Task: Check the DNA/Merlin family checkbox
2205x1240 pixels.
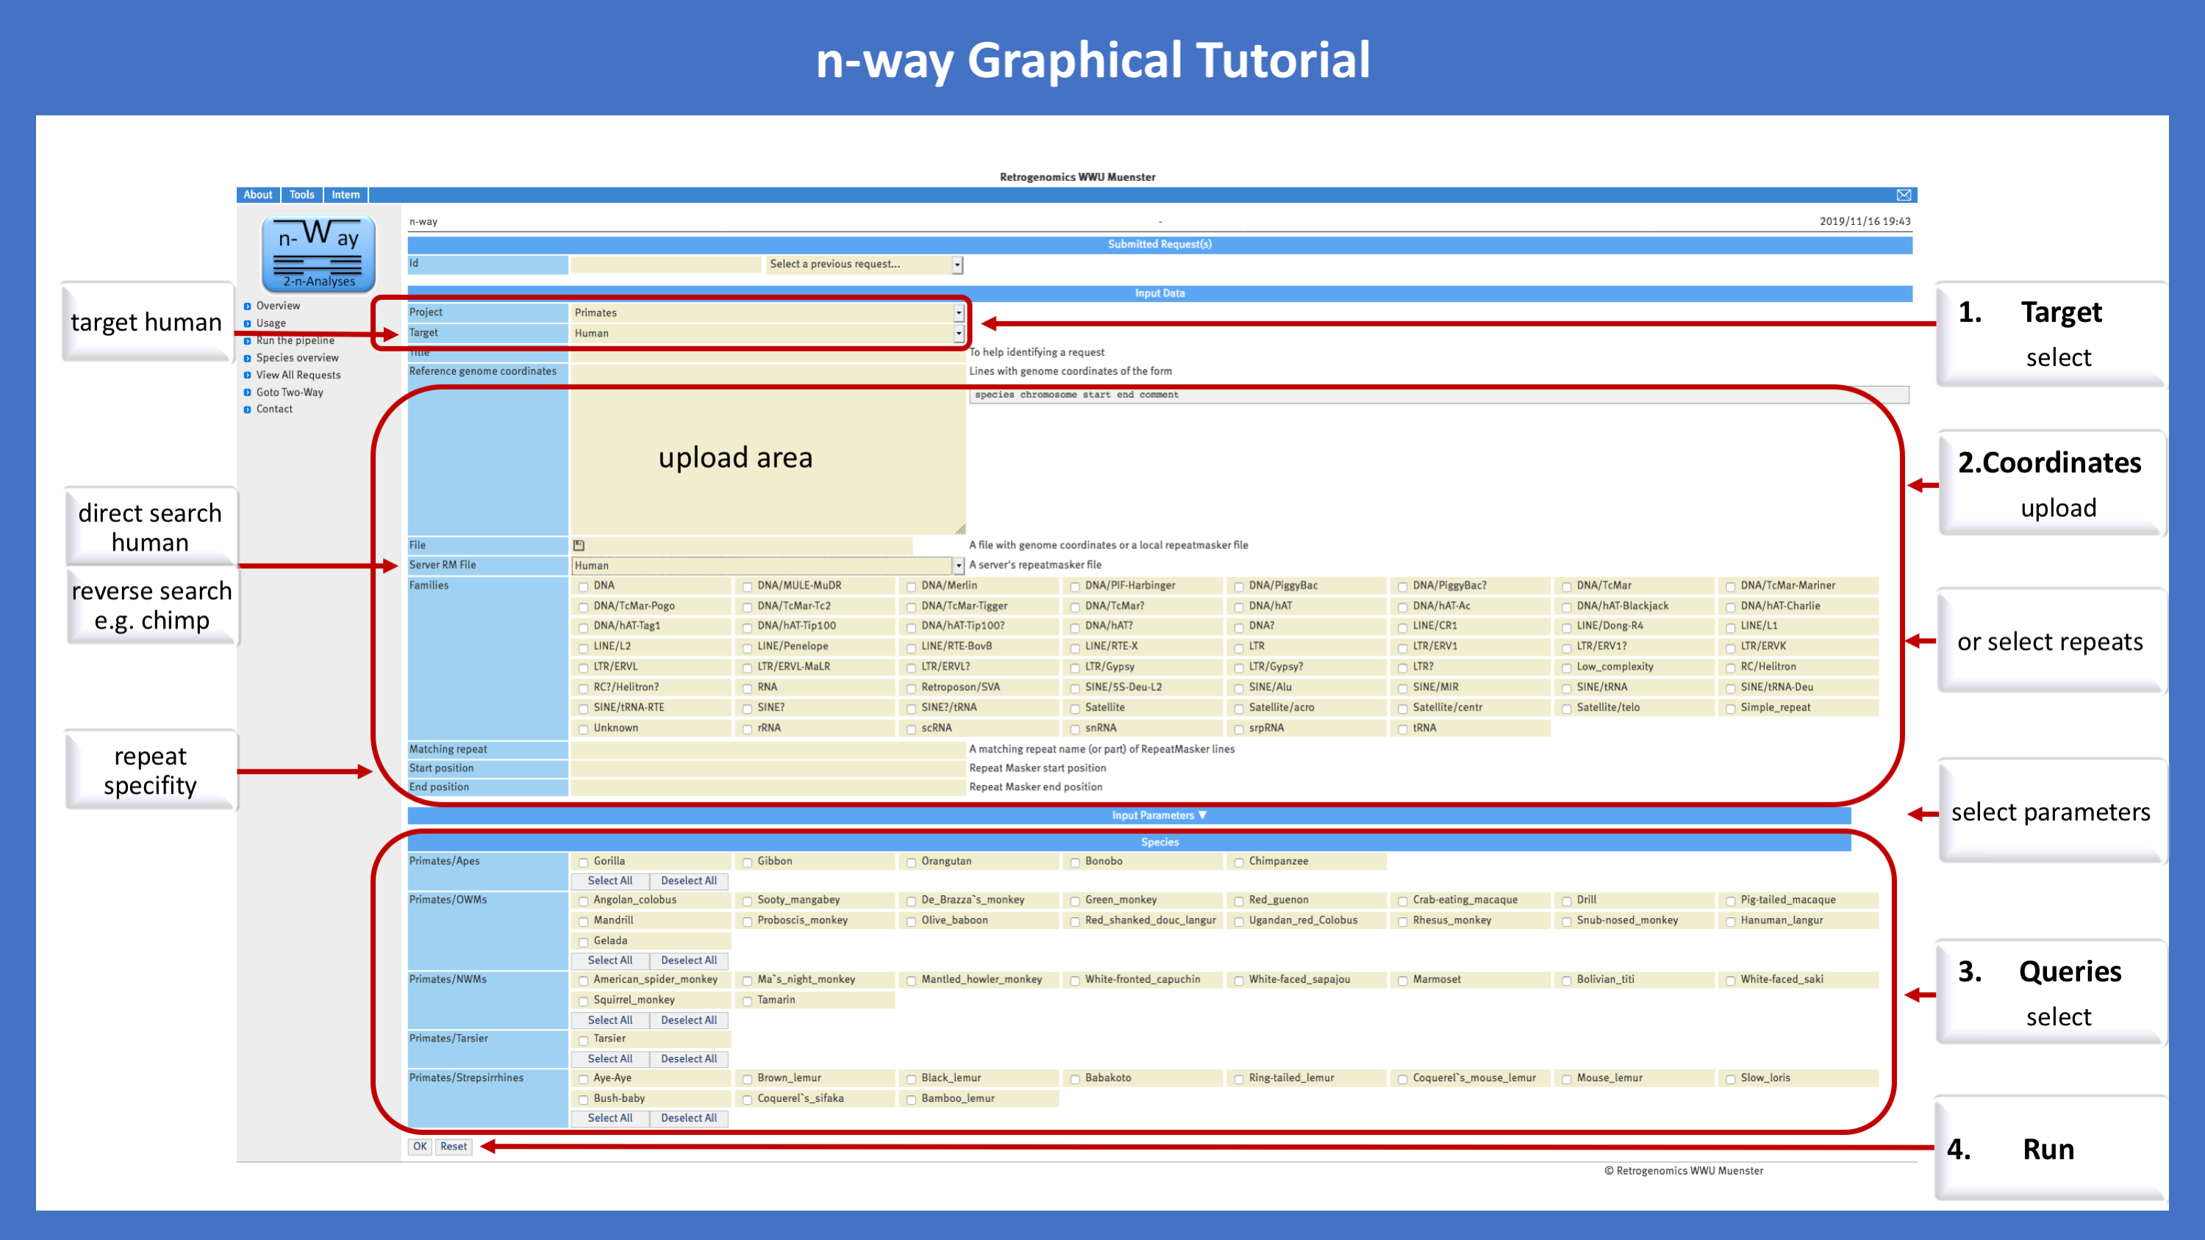Action: 912,587
